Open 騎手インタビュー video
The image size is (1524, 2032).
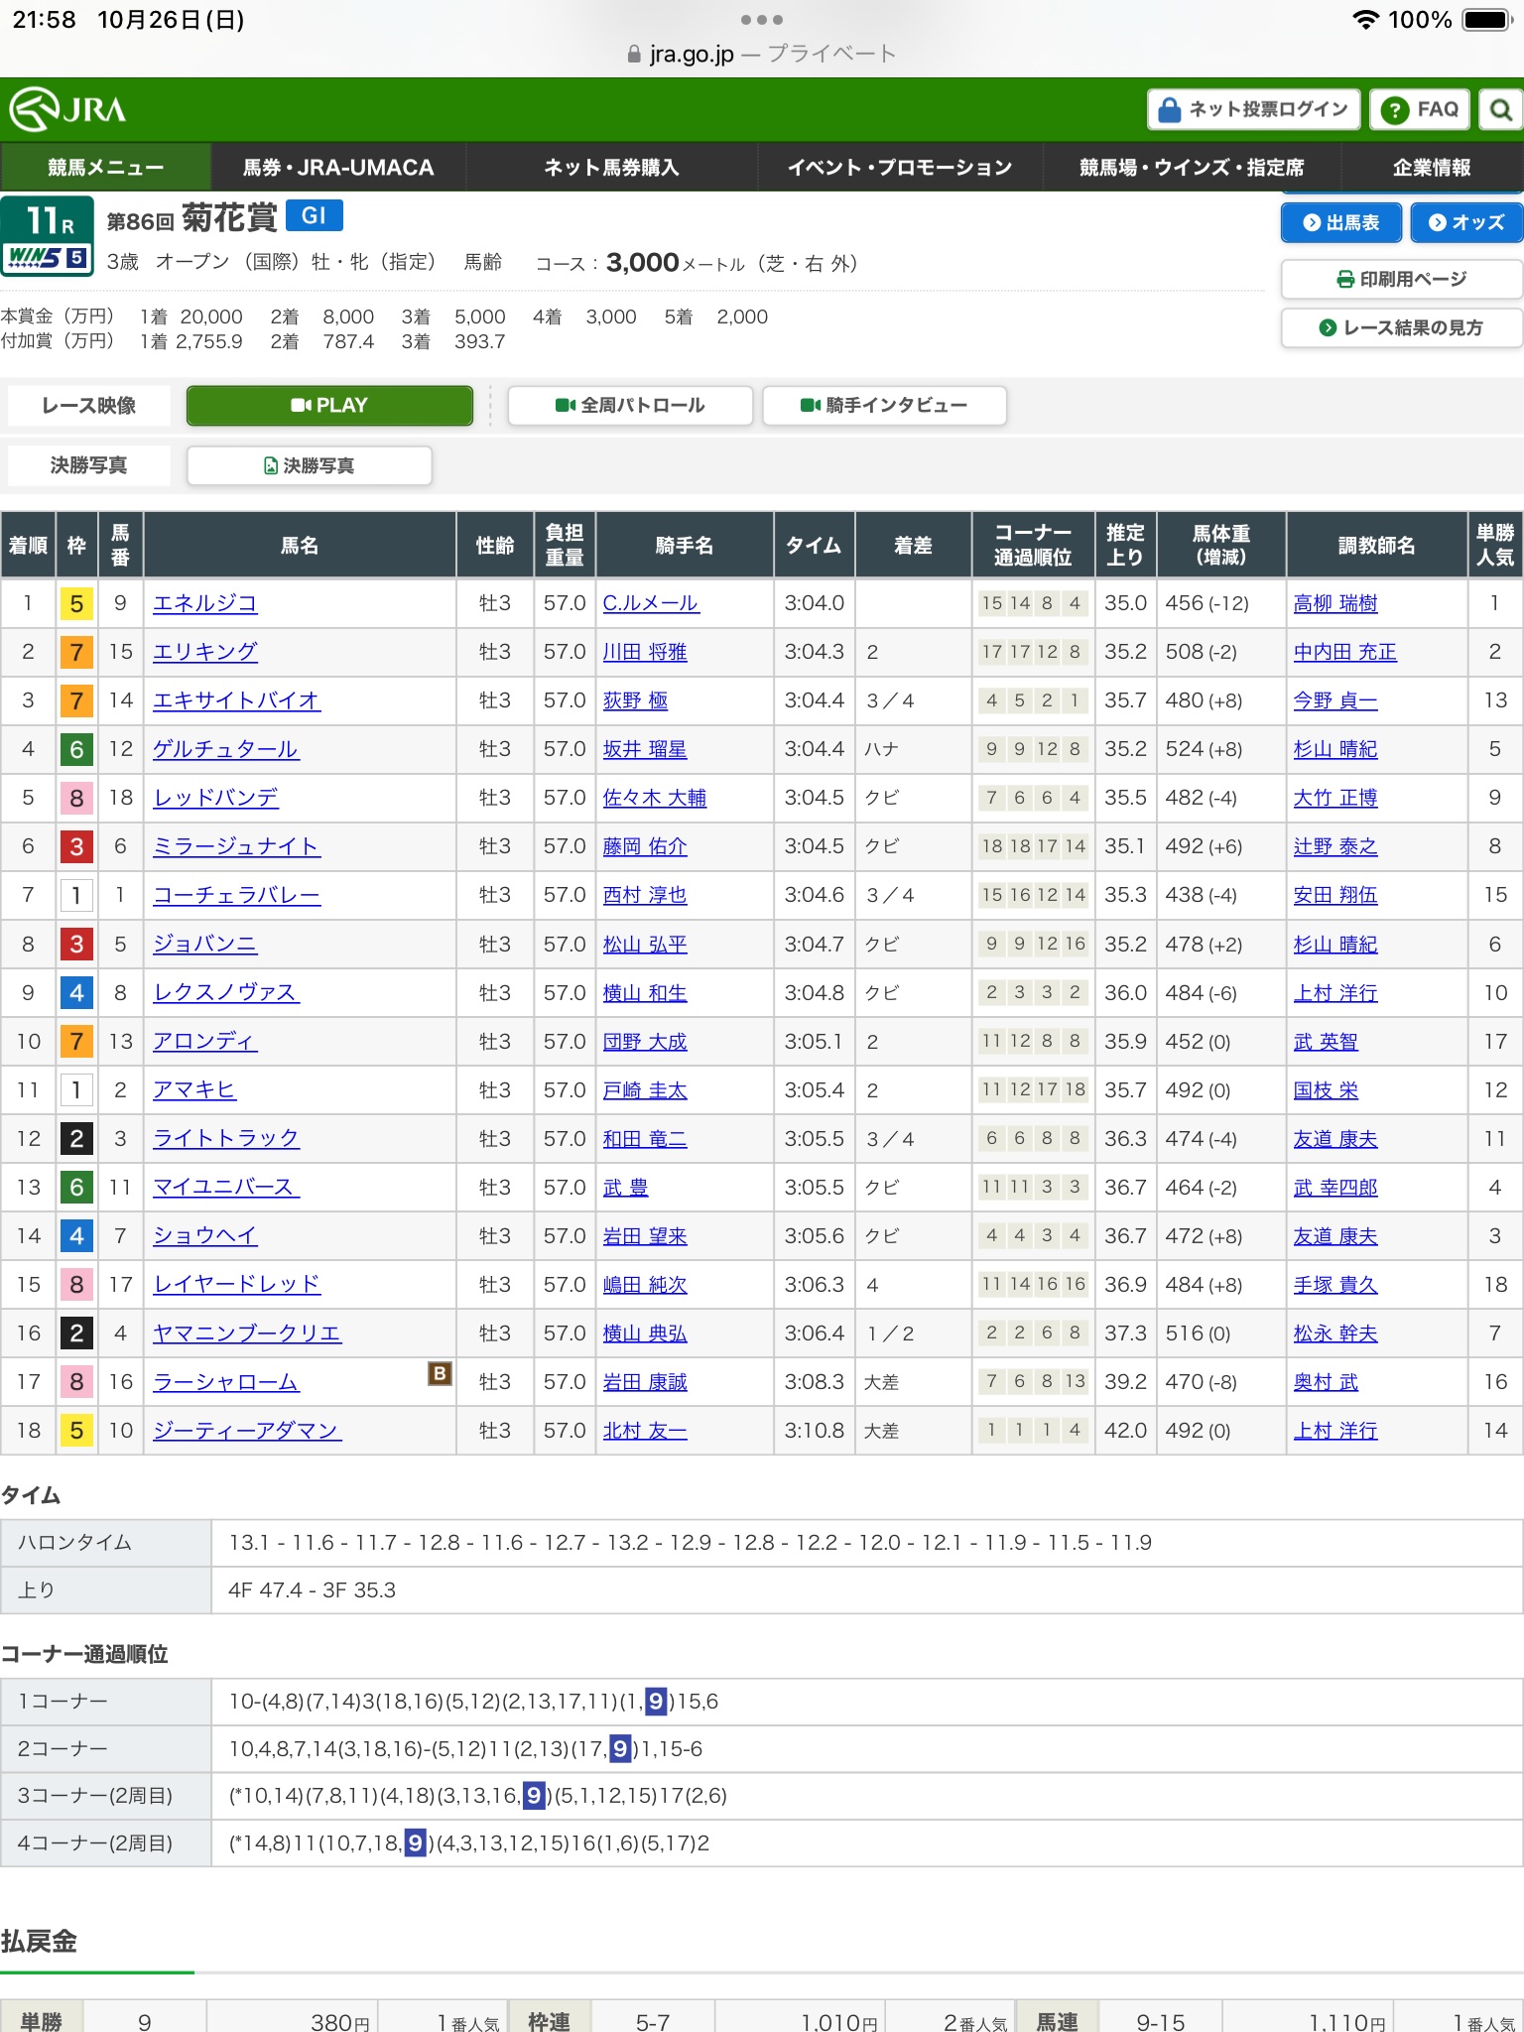pyautogui.click(x=884, y=405)
